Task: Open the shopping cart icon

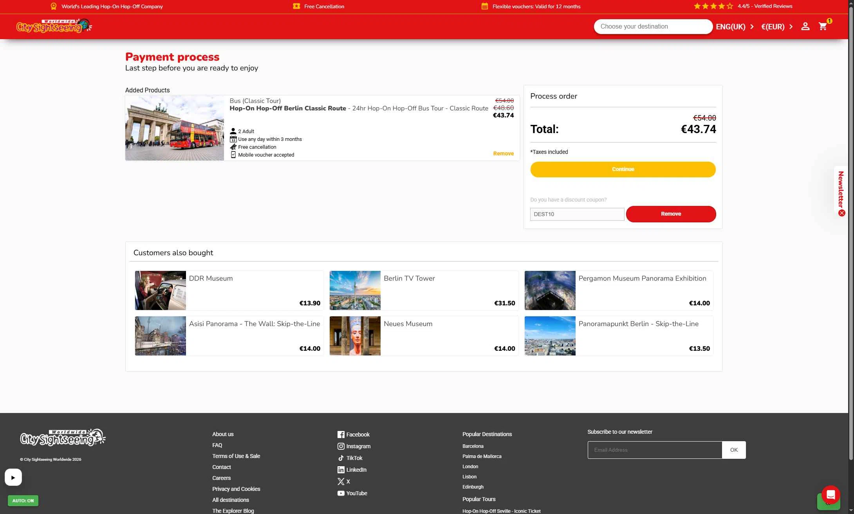Action: [x=823, y=27]
